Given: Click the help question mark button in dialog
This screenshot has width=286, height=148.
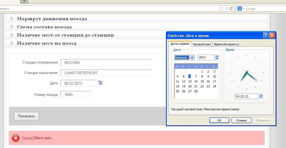Looking at the screenshot, I should point(265,35).
